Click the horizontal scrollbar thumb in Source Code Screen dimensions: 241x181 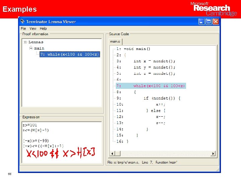click(118, 154)
